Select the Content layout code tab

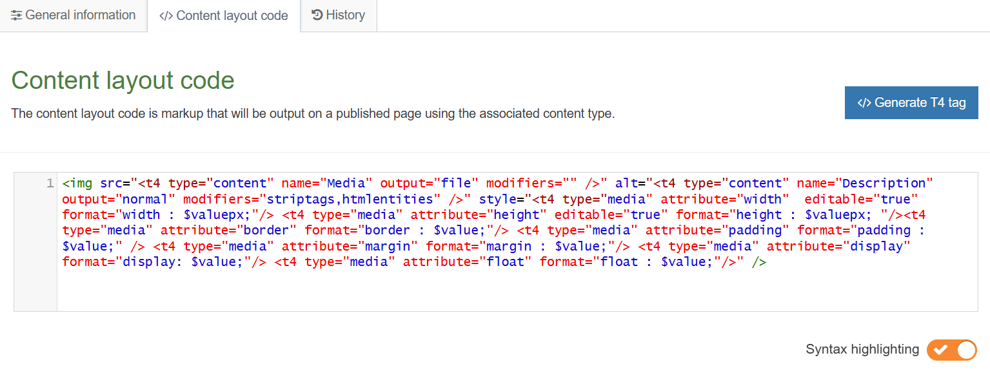[x=223, y=15]
